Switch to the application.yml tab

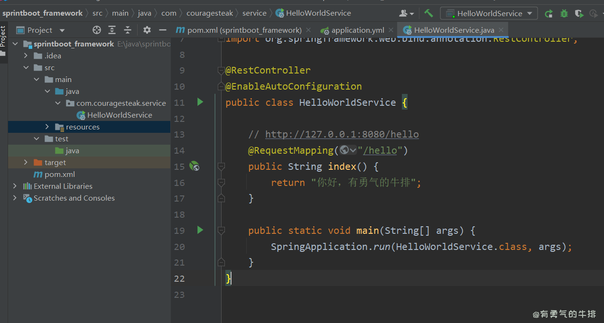357,30
